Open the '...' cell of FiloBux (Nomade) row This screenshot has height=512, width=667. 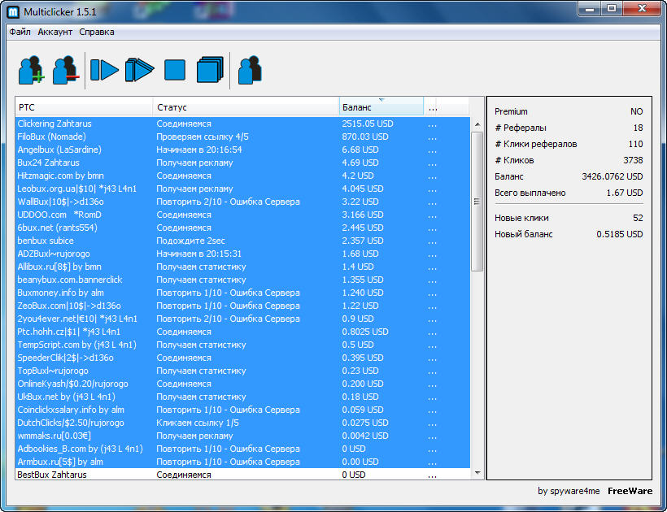[432, 137]
